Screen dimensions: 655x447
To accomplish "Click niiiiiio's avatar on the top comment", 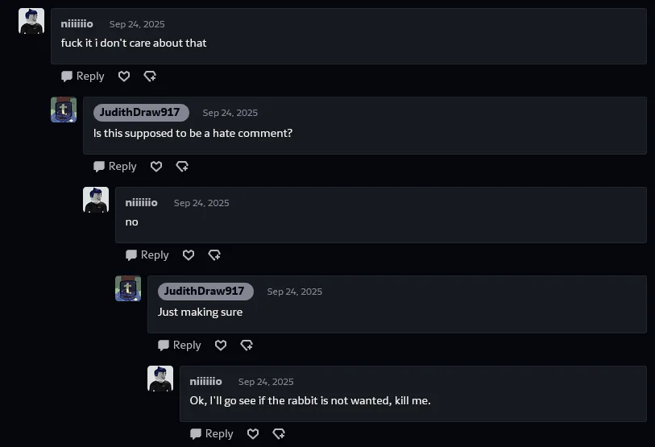I will [31, 21].
